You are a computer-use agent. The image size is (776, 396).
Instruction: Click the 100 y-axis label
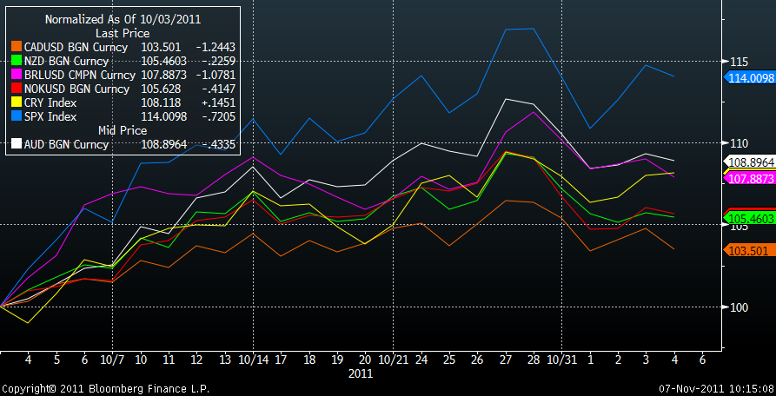click(x=740, y=307)
